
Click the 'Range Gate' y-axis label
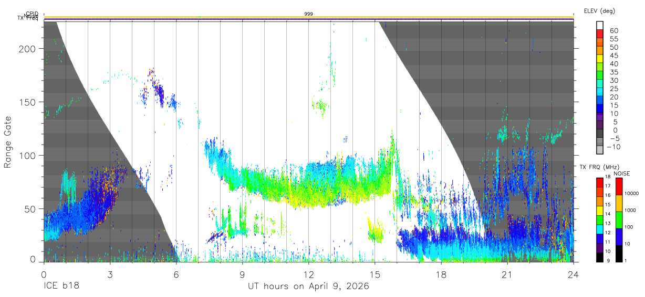(x=8, y=142)
